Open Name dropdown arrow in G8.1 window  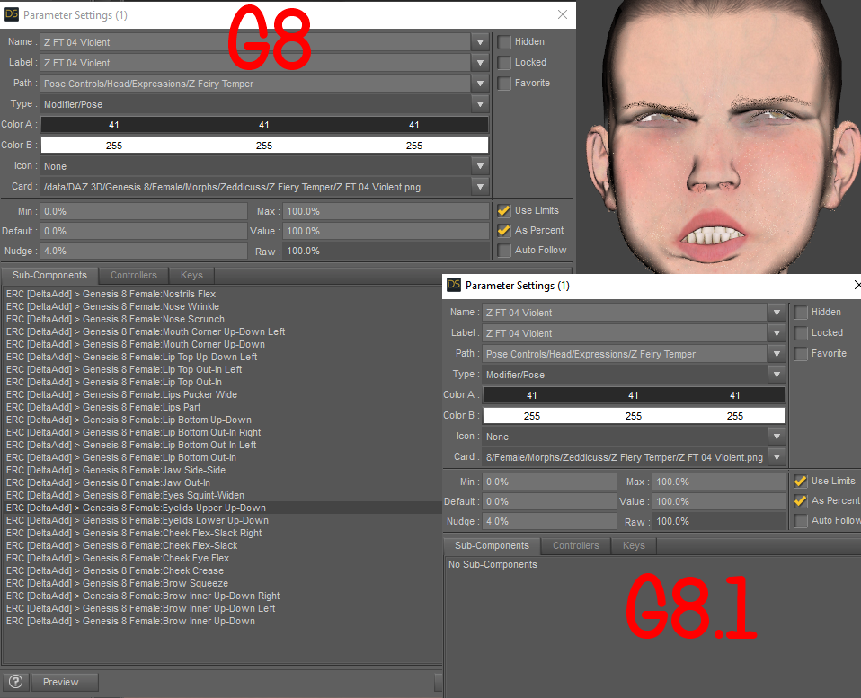click(x=777, y=313)
